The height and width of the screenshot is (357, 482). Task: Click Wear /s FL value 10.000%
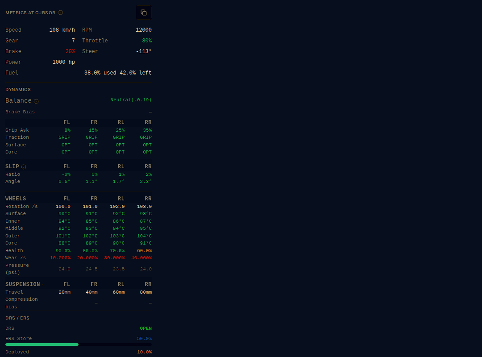point(60,258)
